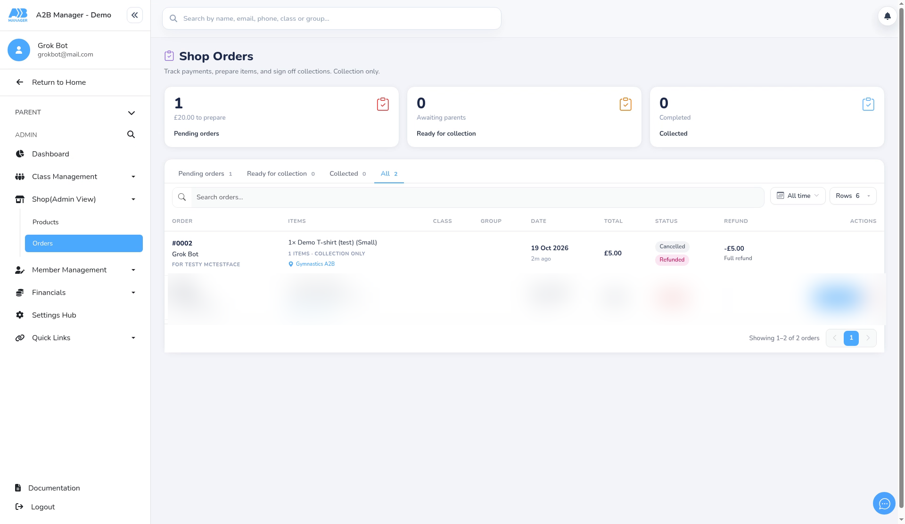Viewport: 905px width, 524px height.
Task: Click the Refunded status badge
Action: [672, 260]
